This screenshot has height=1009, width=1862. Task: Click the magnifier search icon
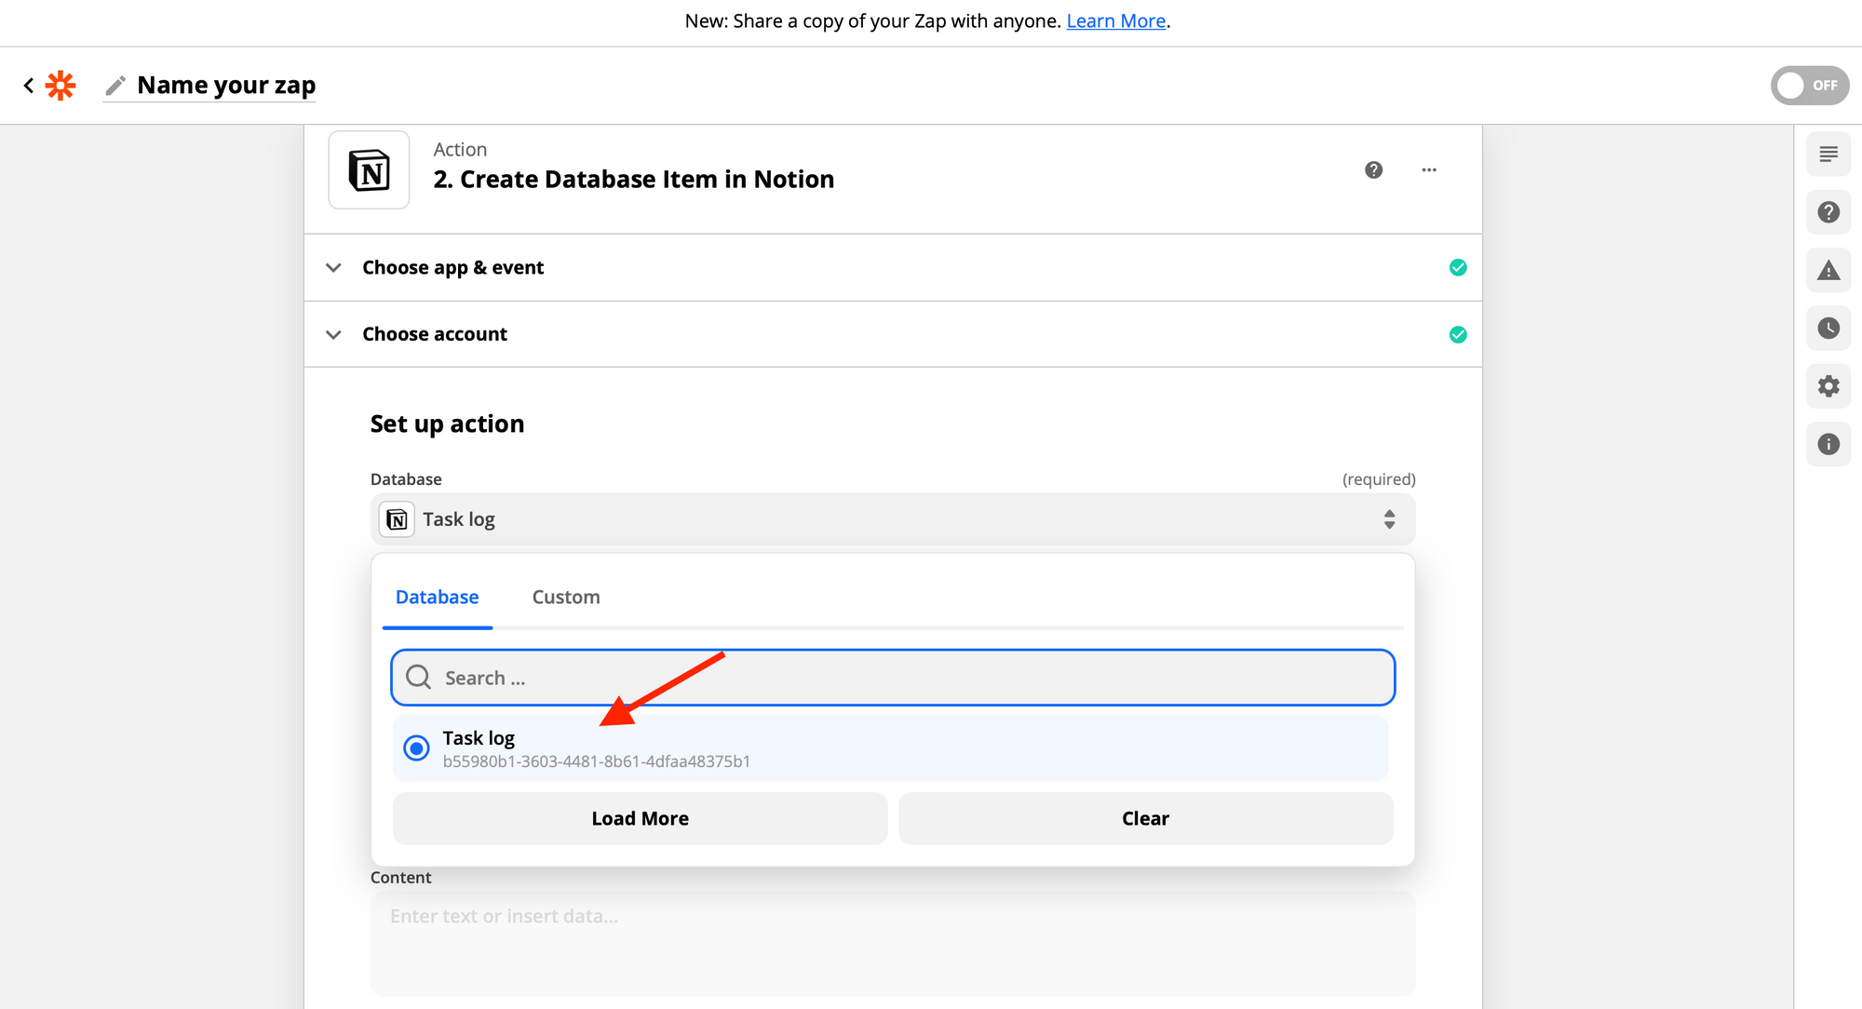(419, 678)
